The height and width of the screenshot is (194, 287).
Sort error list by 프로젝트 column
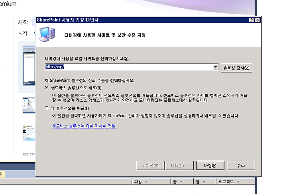(x=236, y=182)
